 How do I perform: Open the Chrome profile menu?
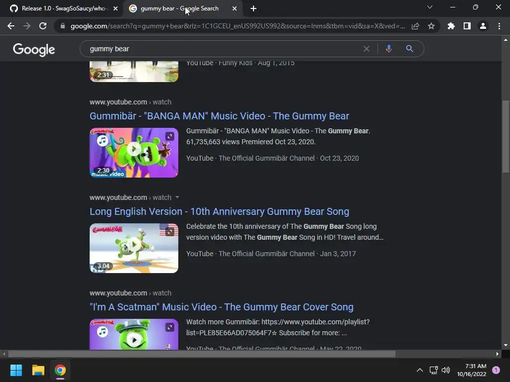[483, 26]
